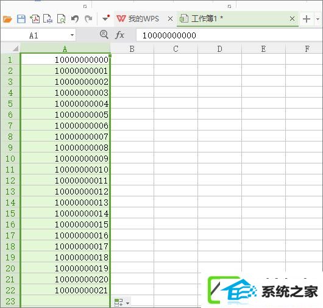Open the Name Box dropdown arrow
This screenshot has height=308, width=323.
click(x=72, y=35)
